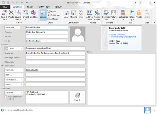Click the Map It button
The image size is (157, 114).
coord(77,97)
